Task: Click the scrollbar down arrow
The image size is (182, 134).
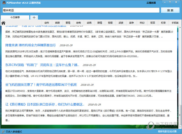Action: [180, 127]
